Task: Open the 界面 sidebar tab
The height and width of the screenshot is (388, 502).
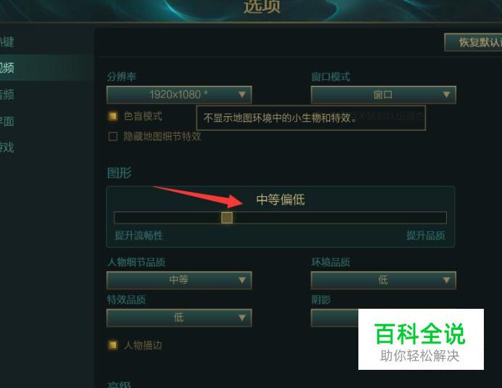Action: [x=7, y=121]
